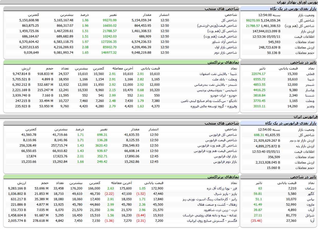The image size is (318, 229).
Task: Open symbol 'شپنا - پالایش نفت اصفهان'
Action: (x=218, y=74)
